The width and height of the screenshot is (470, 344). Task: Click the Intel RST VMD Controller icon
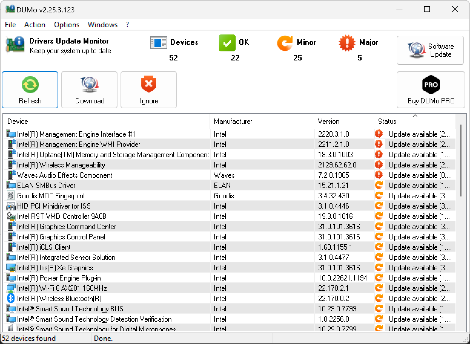pos(11,216)
